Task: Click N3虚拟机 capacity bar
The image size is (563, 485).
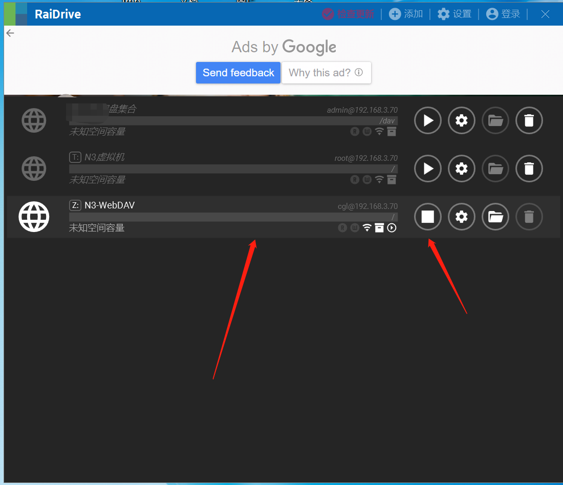Action: click(233, 169)
